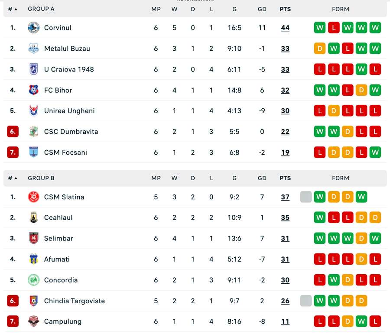Open the Corvinul team crest icon
The height and width of the screenshot is (334, 390).
pos(33,28)
